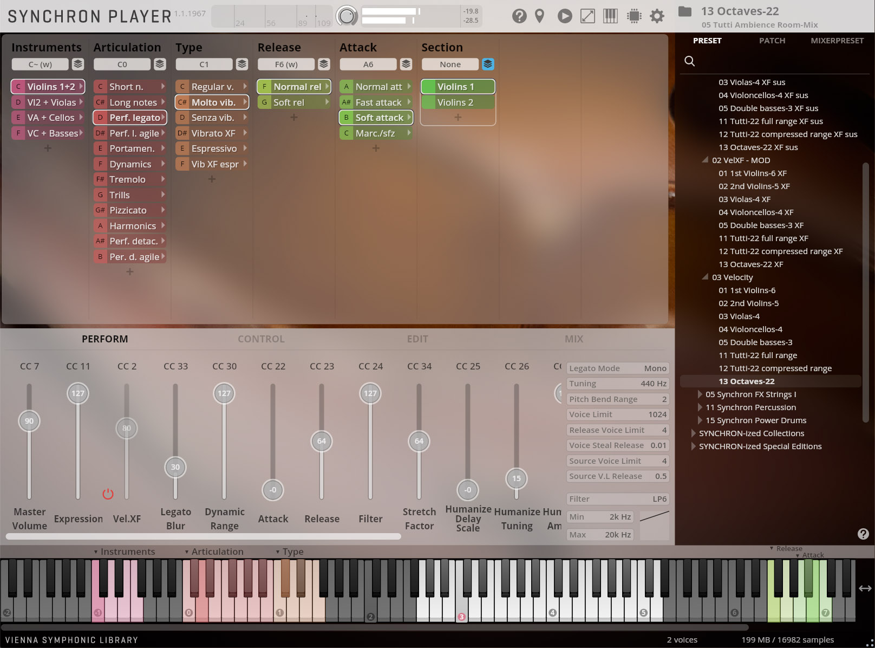The width and height of the screenshot is (875, 648).
Task: Click the layers icon next to Release F6 (w)
Action: 324,64
